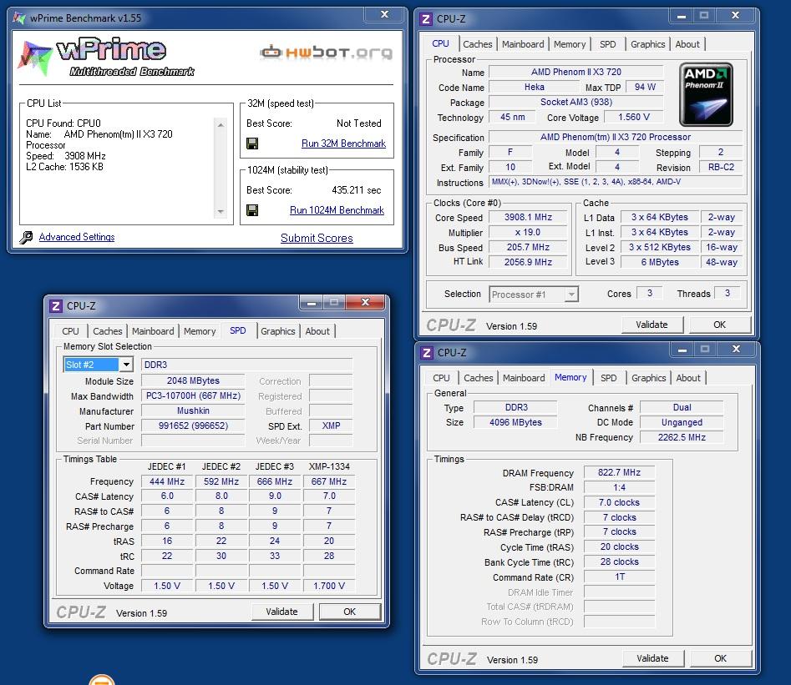Open Caches tab in the CPU window

477,44
